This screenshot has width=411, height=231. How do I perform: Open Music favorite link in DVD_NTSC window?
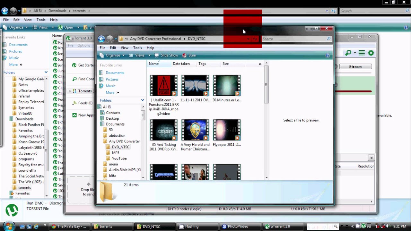(x=110, y=86)
